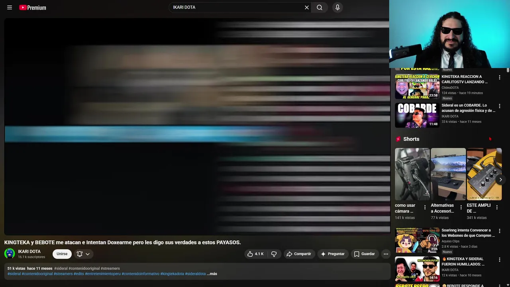Click #sideral hashtag in description
This screenshot has height=287, width=510.
pos(14,274)
